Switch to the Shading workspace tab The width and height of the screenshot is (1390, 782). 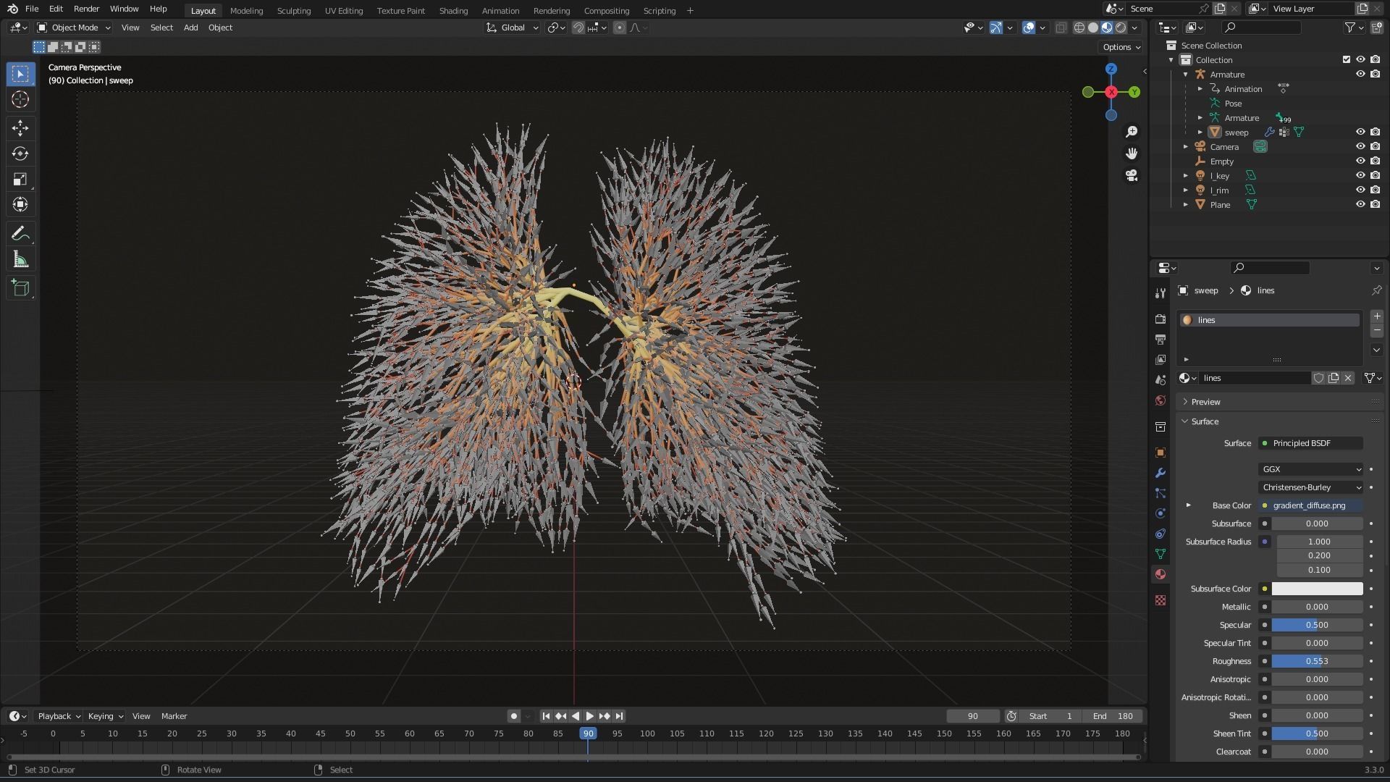(x=453, y=11)
